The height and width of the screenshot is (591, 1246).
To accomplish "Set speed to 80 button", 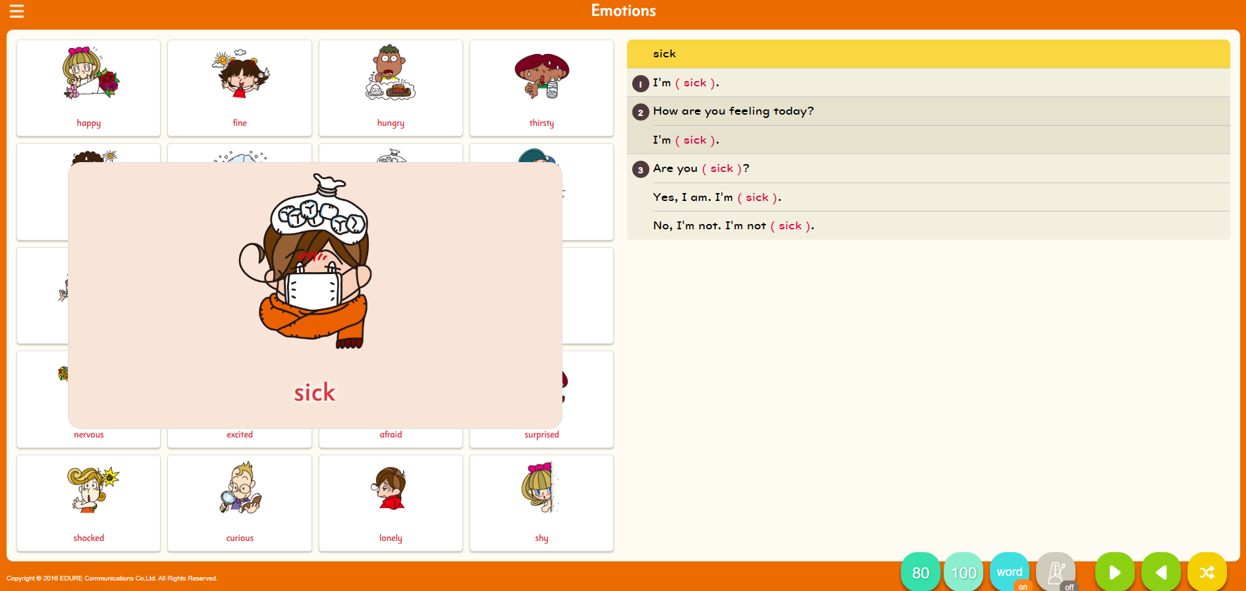I will (921, 572).
